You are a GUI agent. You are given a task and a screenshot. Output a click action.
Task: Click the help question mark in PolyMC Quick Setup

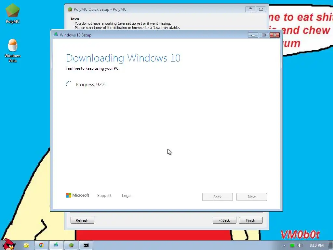click(x=250, y=9)
